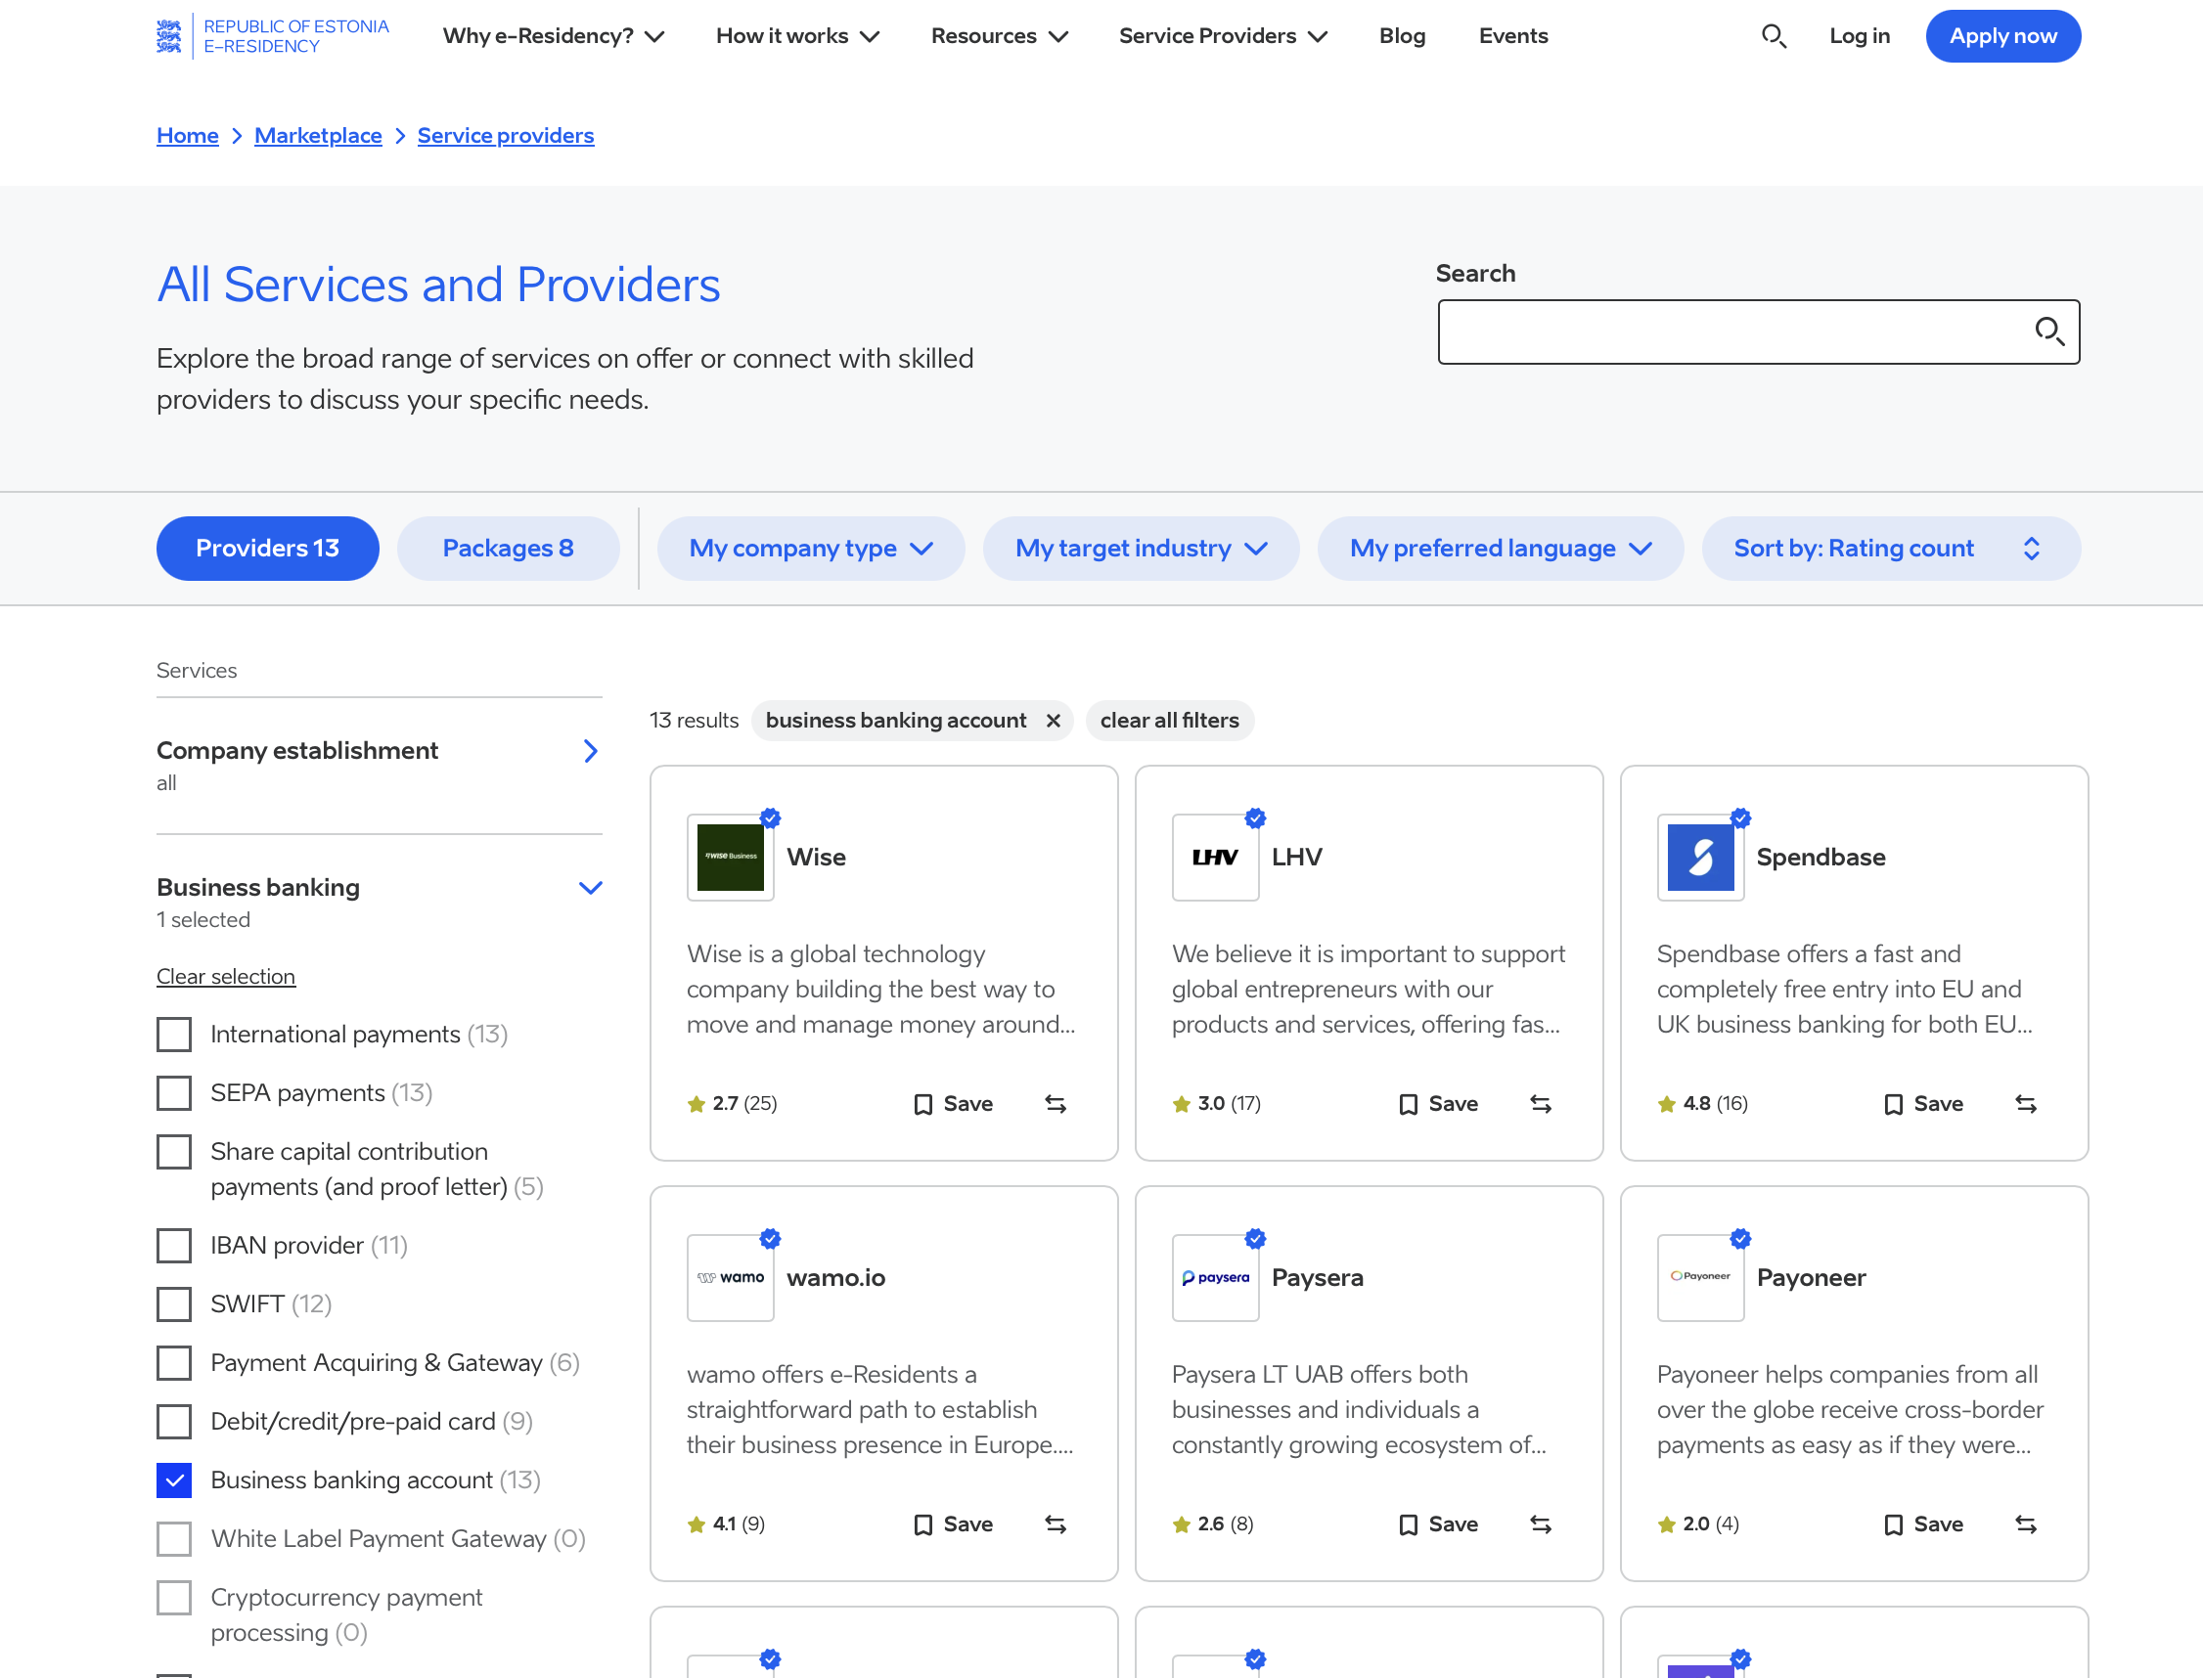Click Clear selection link
Image resolution: width=2203 pixels, height=1678 pixels.
226,976
